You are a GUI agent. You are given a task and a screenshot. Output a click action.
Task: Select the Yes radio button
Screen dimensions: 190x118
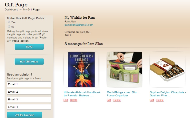[9, 22]
